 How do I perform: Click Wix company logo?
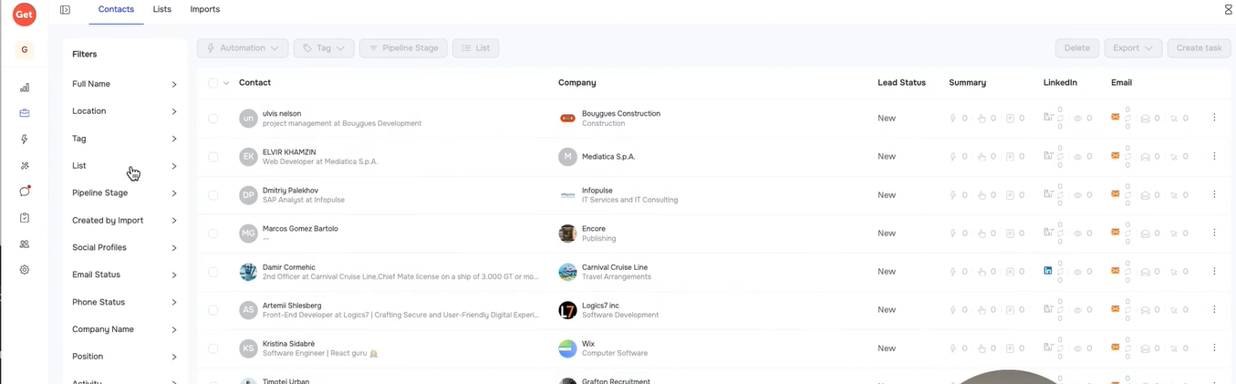(567, 348)
